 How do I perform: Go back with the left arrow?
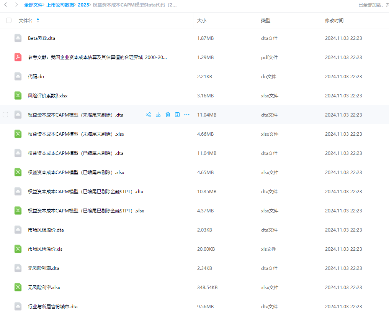pyautogui.click(x=6, y=5)
